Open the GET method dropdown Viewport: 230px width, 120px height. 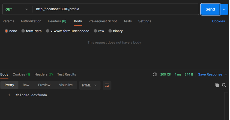17,9
